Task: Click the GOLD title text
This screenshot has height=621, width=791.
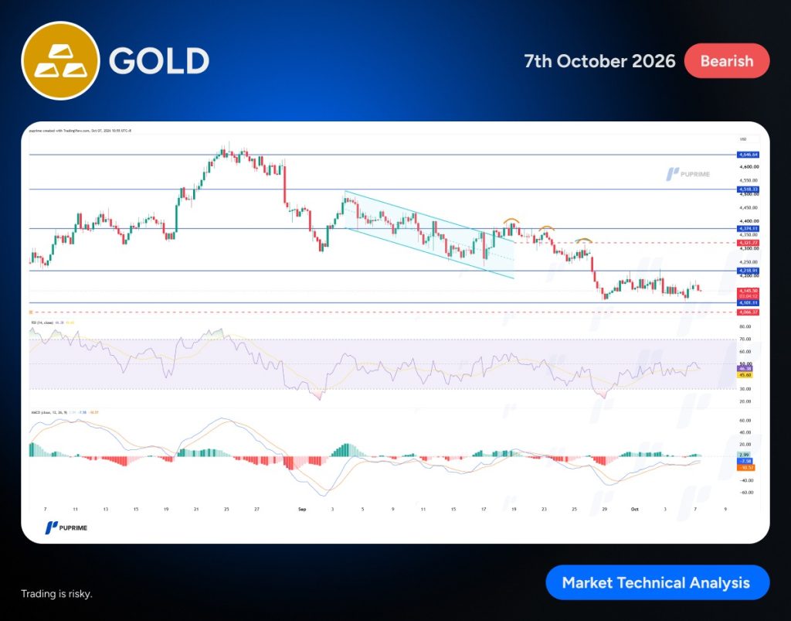Action: (159, 61)
